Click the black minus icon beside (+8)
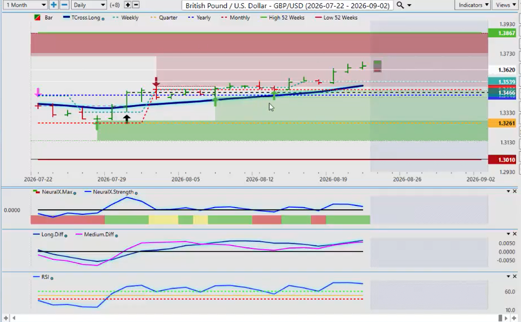 [x=136, y=5]
